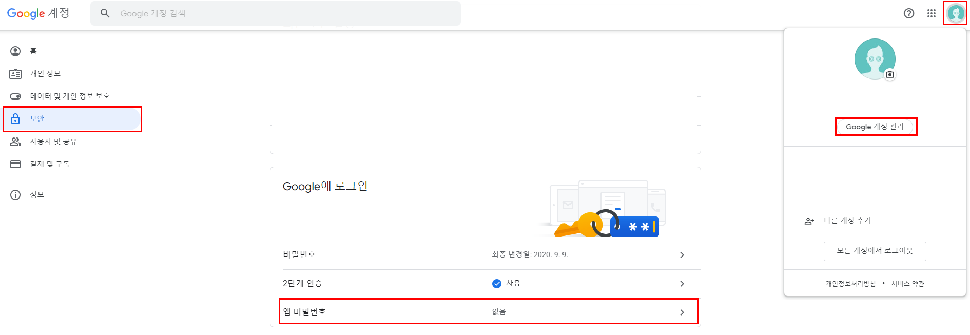Click the profile avatar in top bar

(x=956, y=13)
